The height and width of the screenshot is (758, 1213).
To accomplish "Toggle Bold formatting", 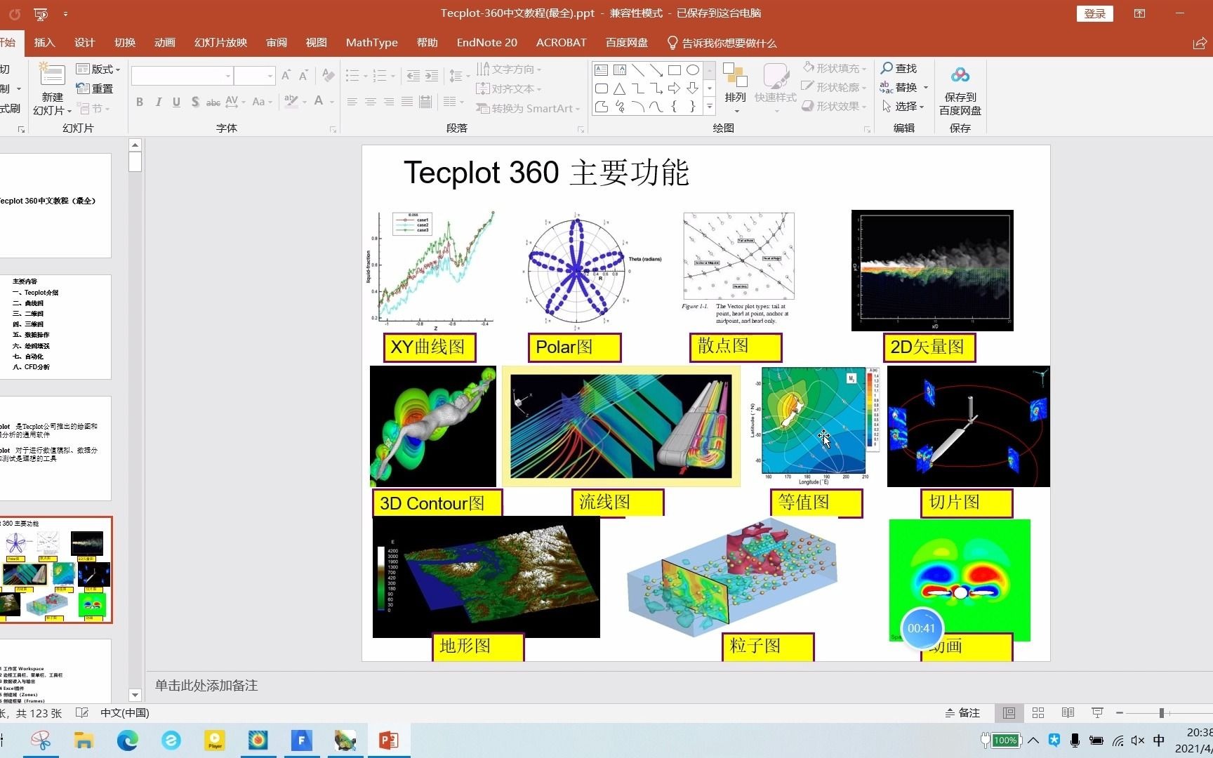I will [x=140, y=102].
